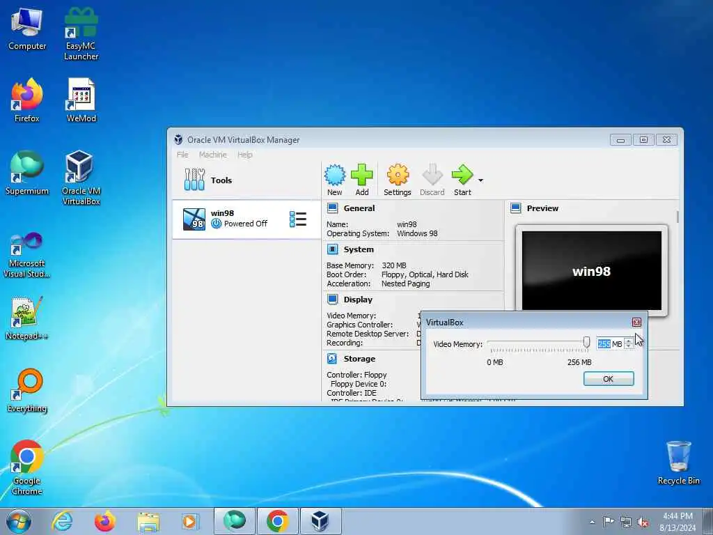This screenshot has height=535, width=713.
Task: Open Firefox desktop shortcut
Action: pyautogui.click(x=27, y=100)
